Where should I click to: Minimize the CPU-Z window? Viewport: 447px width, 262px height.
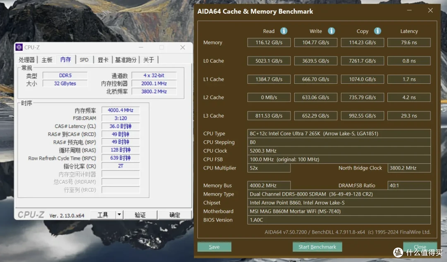coord(141,47)
